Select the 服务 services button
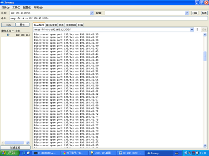 [x=22, y=25]
